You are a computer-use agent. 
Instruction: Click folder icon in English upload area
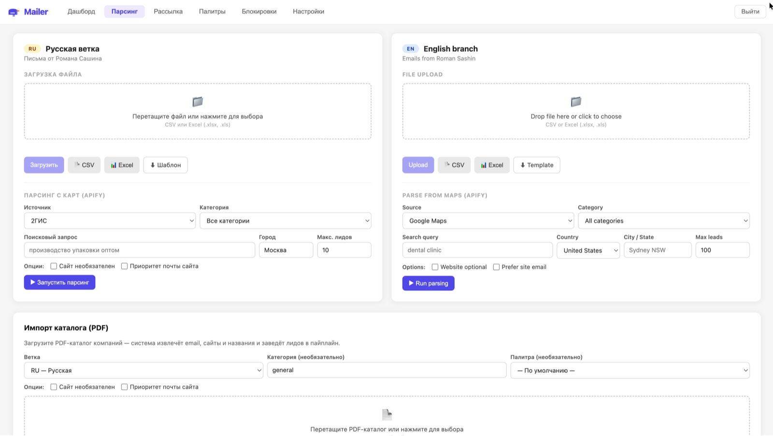coord(576,102)
